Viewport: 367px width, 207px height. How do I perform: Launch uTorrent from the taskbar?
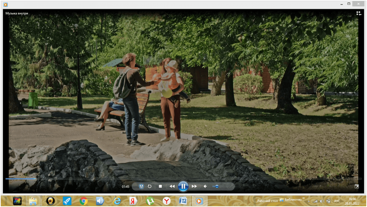pyautogui.click(x=150, y=201)
